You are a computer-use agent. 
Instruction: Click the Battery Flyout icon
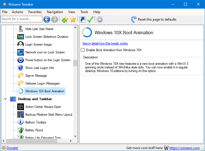21,130
